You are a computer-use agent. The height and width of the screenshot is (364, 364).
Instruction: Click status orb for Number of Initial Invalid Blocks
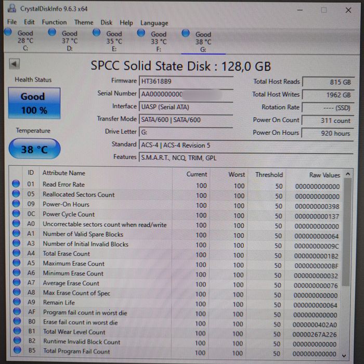[17, 243]
